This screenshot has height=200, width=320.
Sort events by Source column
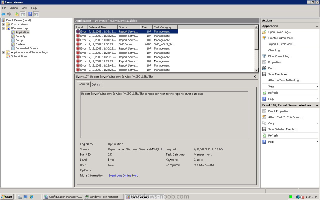pos(129,27)
